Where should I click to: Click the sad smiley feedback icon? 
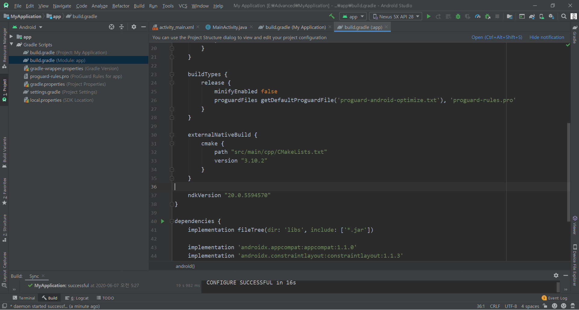pyautogui.click(x=563, y=306)
